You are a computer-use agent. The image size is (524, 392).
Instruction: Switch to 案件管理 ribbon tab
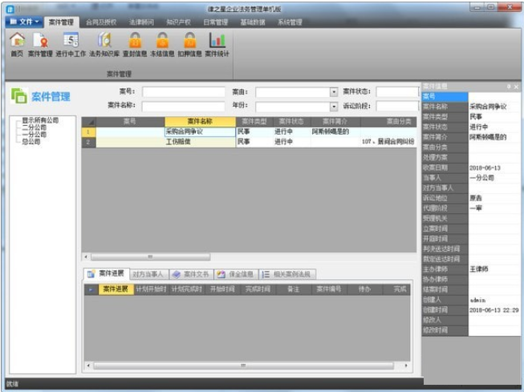point(61,22)
